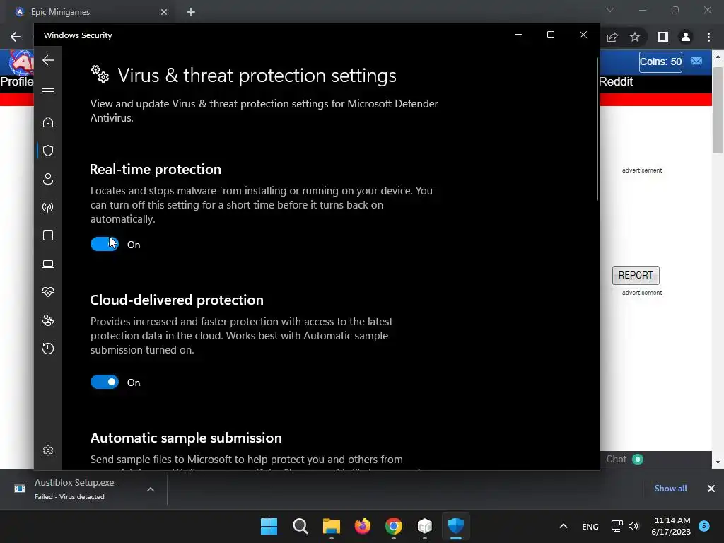Image resolution: width=724 pixels, height=543 pixels.
Task: Maximize the Windows Security window
Action: pos(550,35)
